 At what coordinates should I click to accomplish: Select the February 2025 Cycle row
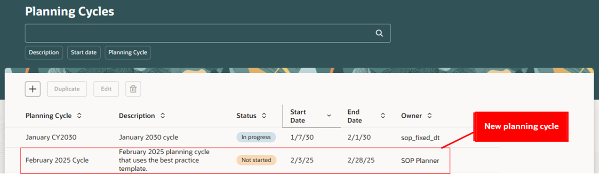coord(235,160)
